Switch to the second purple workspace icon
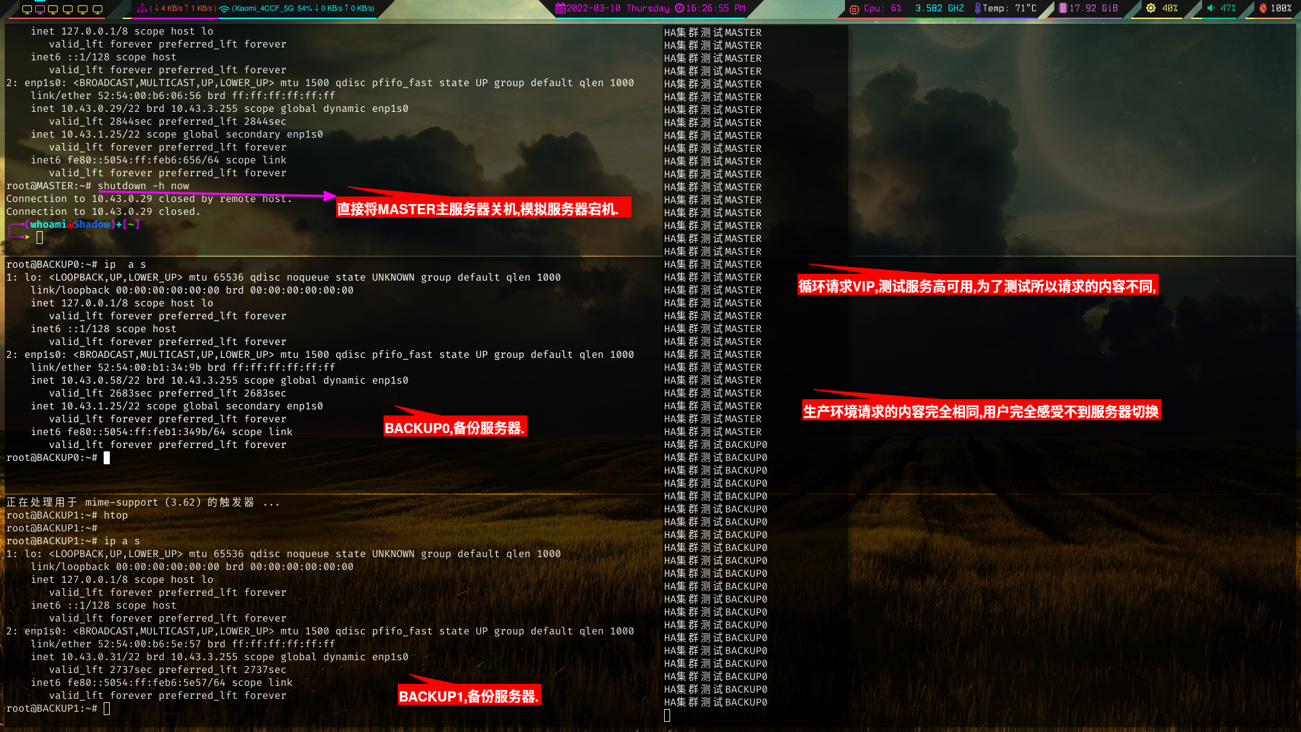 [x=40, y=9]
